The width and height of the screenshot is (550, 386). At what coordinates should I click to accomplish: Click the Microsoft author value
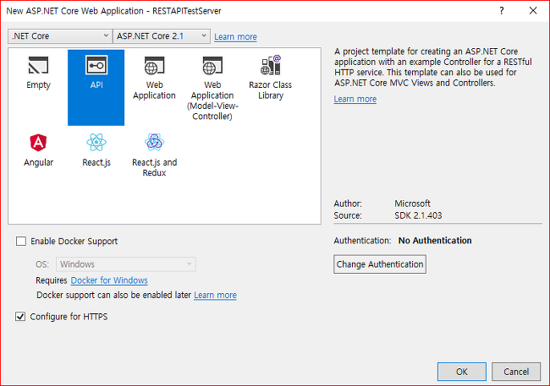tap(412, 204)
